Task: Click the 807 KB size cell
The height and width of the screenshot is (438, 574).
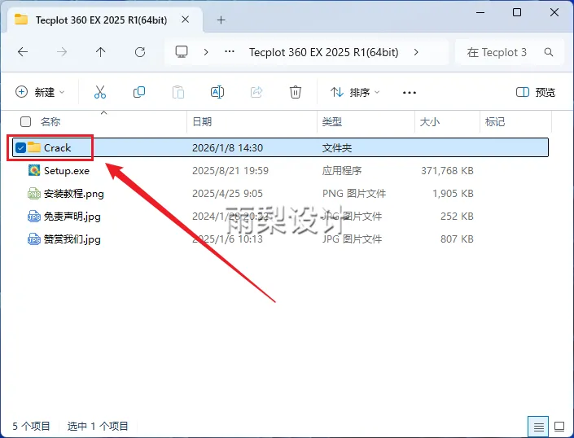Action: click(x=457, y=239)
